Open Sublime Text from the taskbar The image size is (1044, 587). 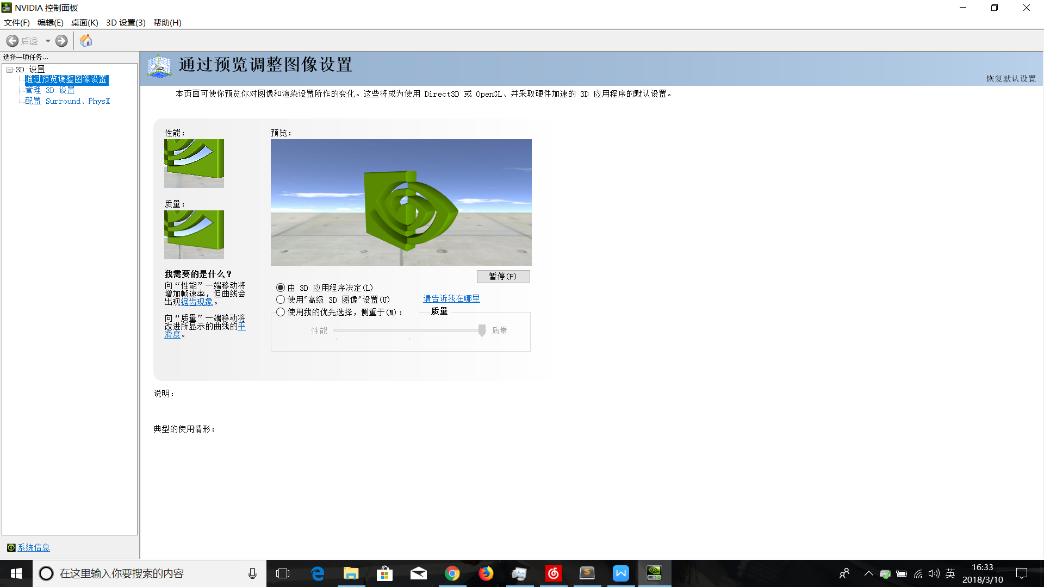point(587,573)
